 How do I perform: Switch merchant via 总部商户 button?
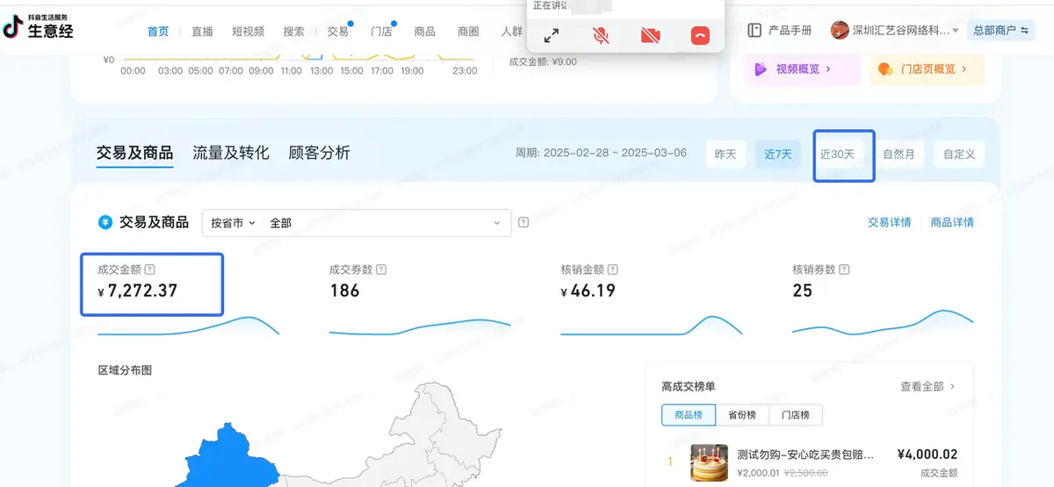pyautogui.click(x=1000, y=31)
